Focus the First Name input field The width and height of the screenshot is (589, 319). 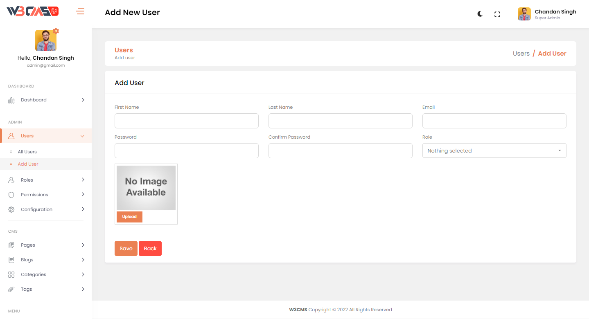tap(186, 121)
